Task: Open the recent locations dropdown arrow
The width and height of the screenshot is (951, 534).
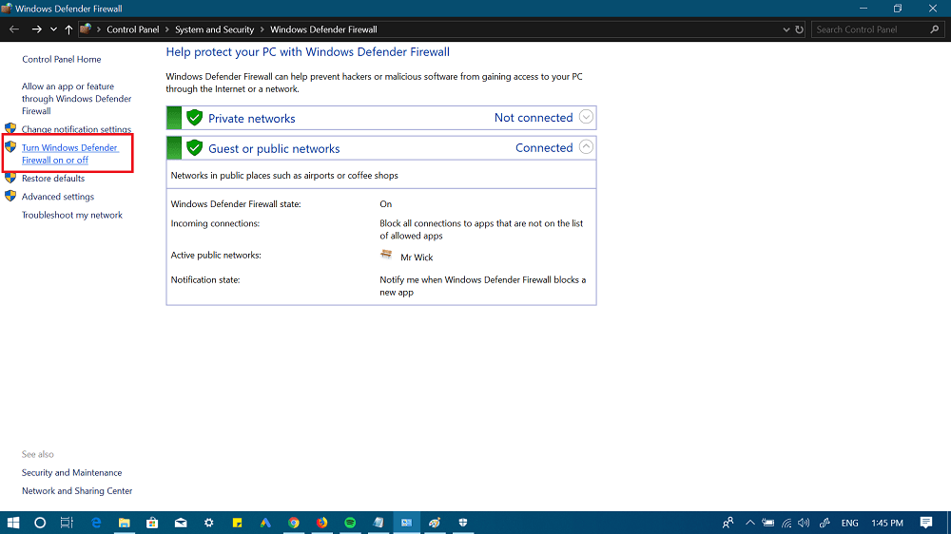Action: point(53,29)
